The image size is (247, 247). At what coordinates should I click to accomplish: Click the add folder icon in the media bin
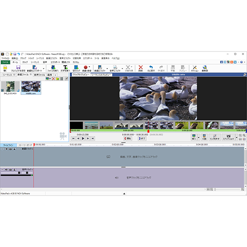click(x=57, y=79)
